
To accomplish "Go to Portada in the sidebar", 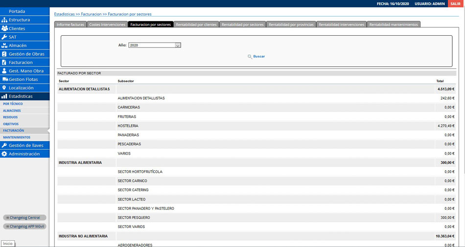I will (17, 11).
